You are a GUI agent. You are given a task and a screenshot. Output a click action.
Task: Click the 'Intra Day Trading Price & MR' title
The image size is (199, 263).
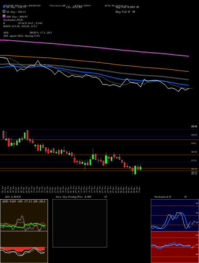(x=73, y=197)
